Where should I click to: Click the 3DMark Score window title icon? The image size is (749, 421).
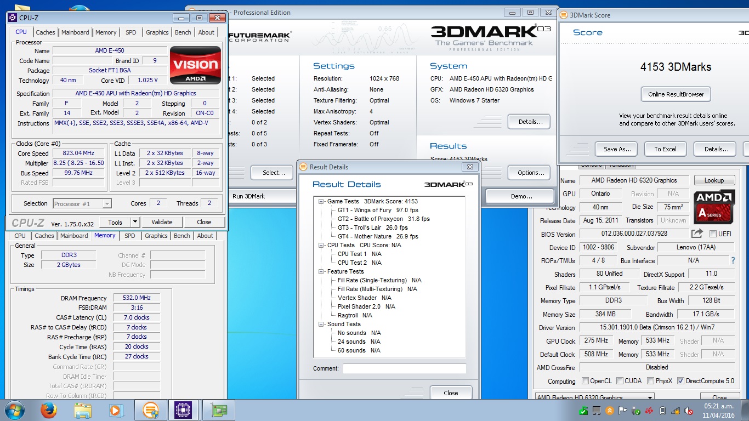(564, 15)
